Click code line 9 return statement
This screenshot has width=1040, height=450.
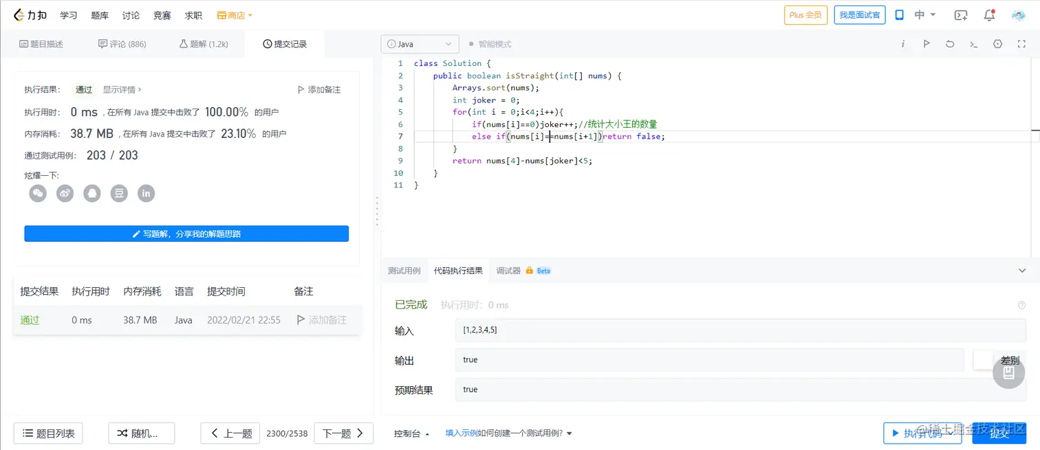point(522,161)
